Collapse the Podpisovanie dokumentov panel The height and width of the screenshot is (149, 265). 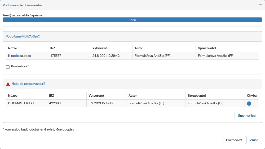point(260,5)
